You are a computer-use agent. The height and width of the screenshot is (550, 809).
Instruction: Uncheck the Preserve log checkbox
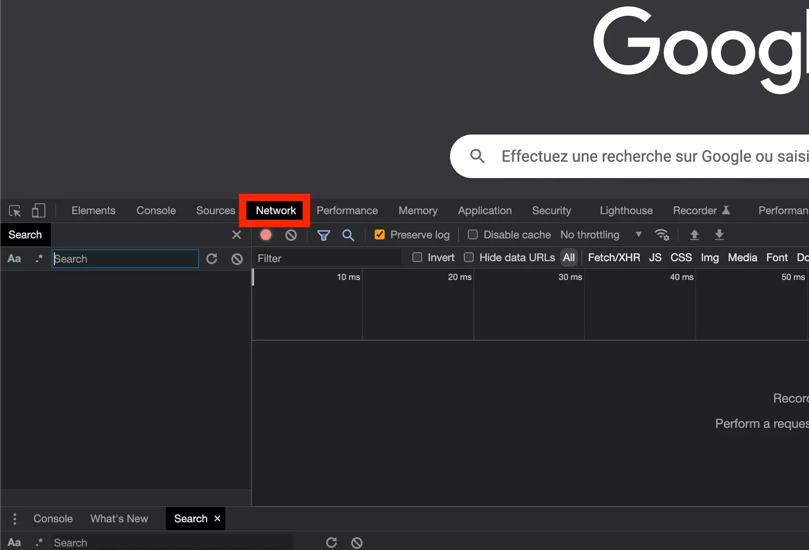[380, 235]
